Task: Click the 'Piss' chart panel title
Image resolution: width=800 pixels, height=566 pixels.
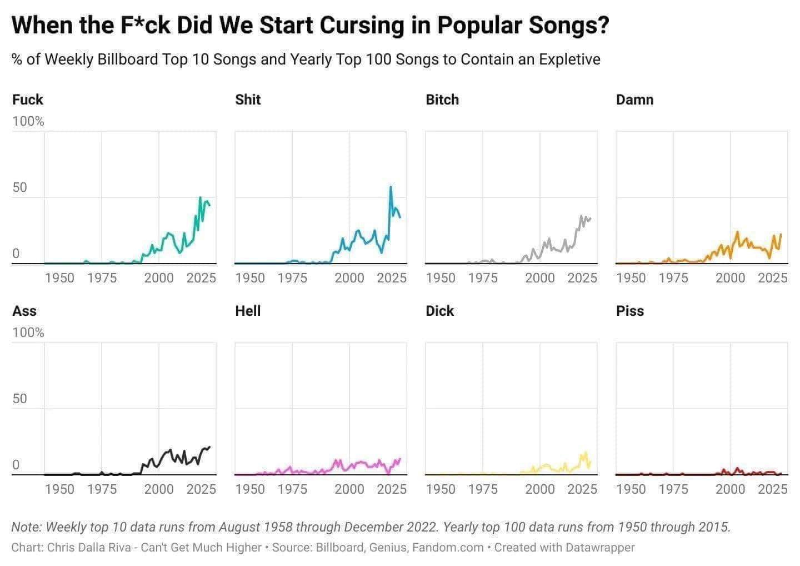Action: (629, 311)
